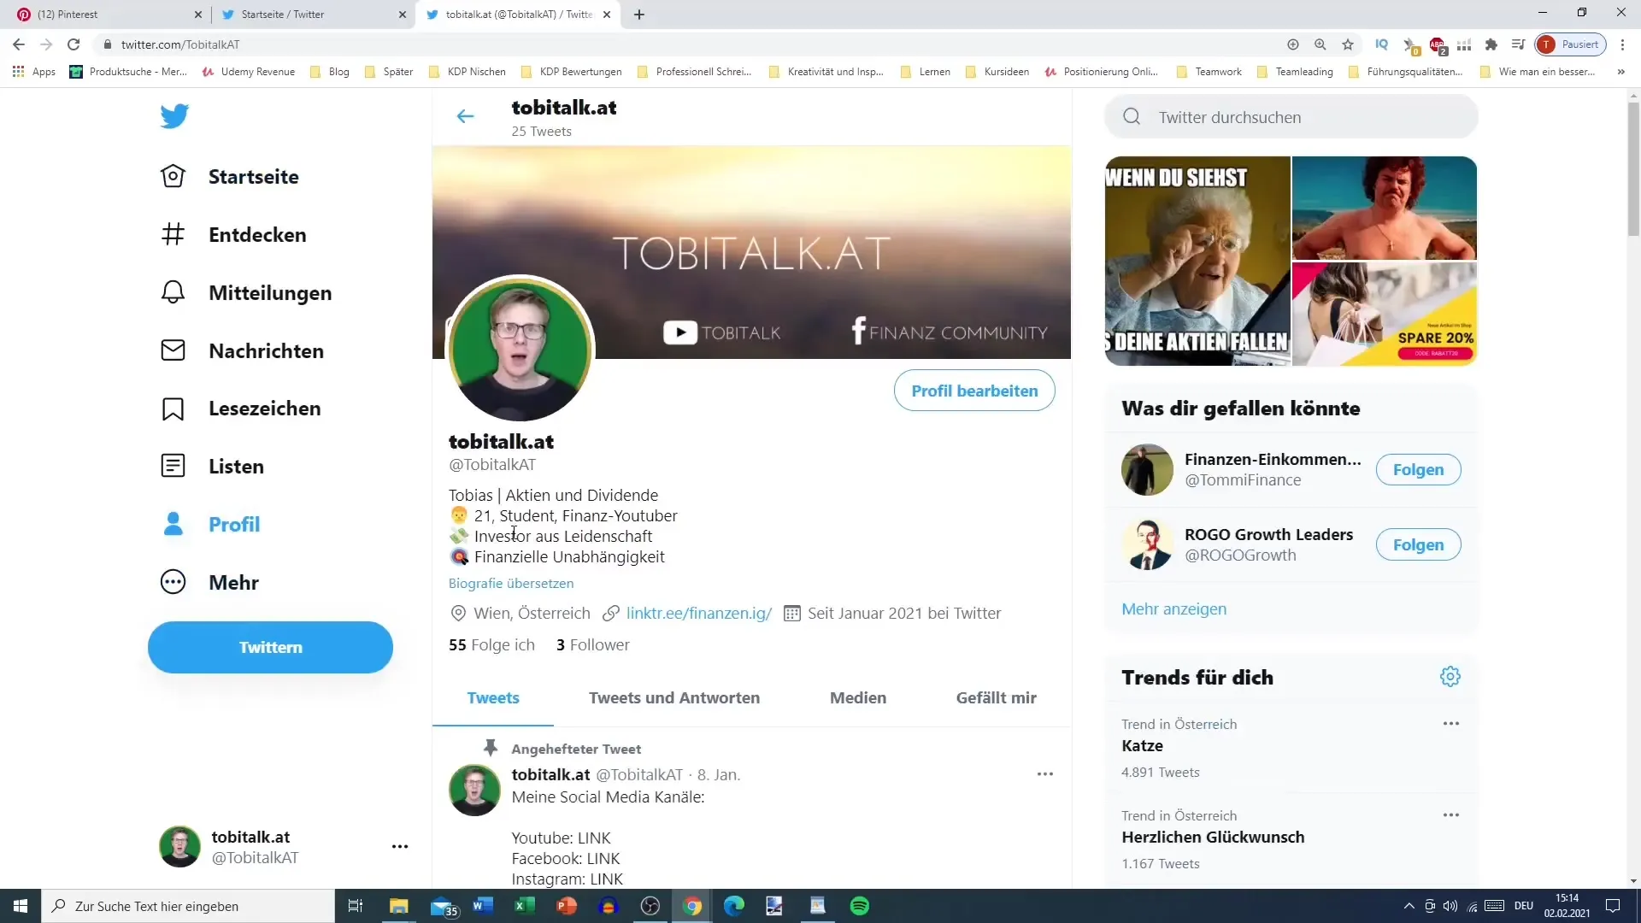This screenshot has width=1641, height=923.
Task: Click the Twittern button
Action: point(270,647)
